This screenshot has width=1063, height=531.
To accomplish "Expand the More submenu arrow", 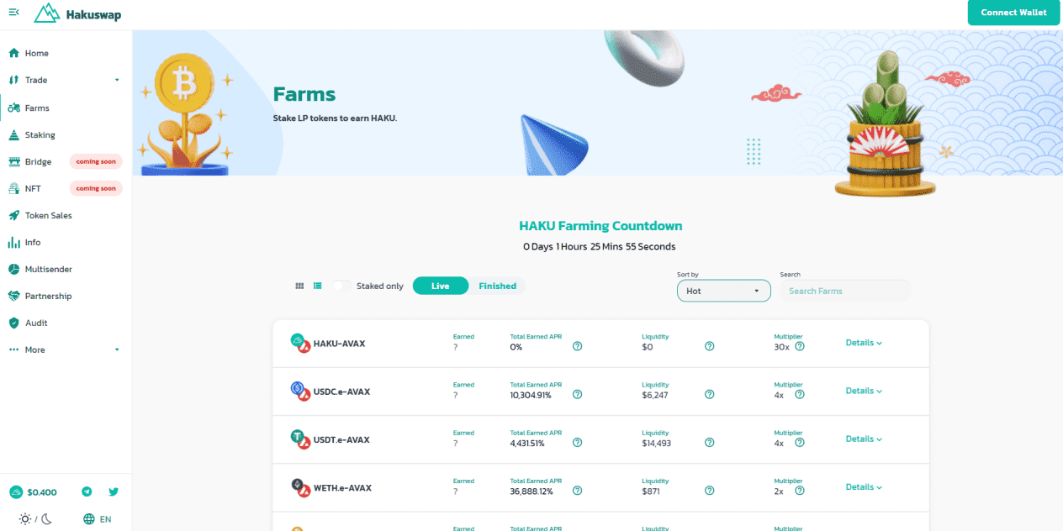I will (117, 350).
